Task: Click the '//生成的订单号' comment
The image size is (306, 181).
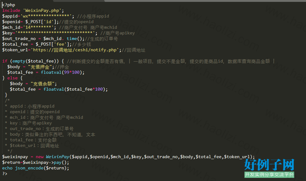Action: [x=101, y=39]
